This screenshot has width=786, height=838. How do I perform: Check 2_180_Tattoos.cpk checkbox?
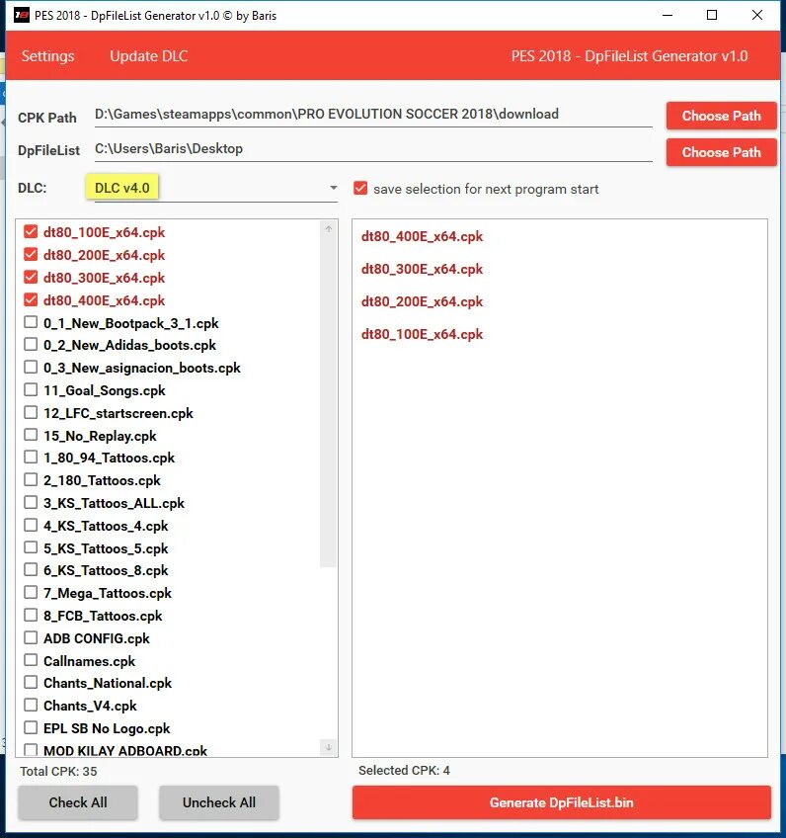click(x=31, y=479)
